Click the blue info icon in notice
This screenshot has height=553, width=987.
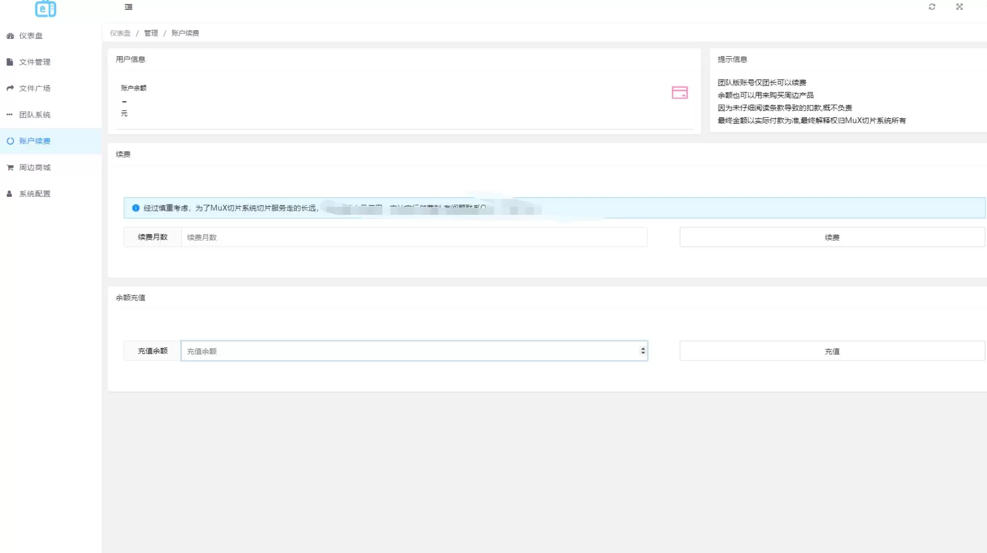coord(135,208)
